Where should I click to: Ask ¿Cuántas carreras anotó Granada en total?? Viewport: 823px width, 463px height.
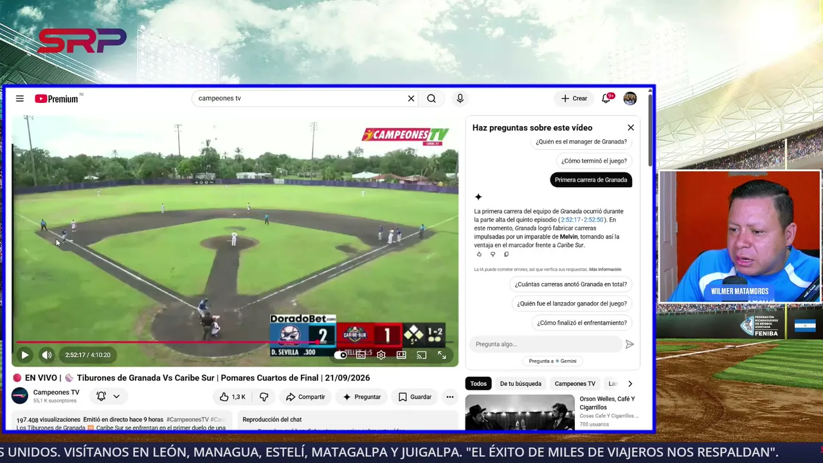click(x=571, y=284)
